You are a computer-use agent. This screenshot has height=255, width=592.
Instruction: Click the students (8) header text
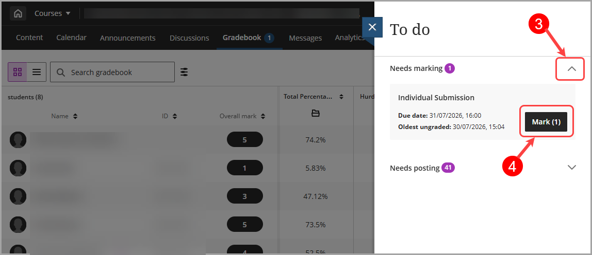point(25,97)
